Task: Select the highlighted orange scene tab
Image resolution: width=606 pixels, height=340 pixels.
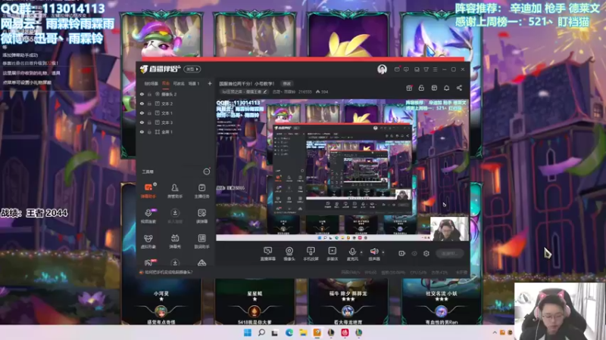Action: (166, 83)
